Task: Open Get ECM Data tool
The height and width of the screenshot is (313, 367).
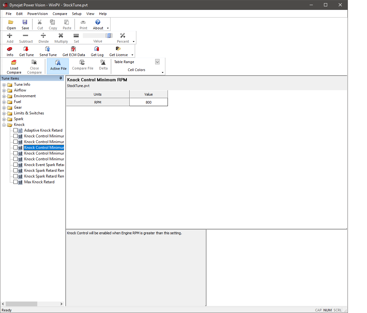Action: pyautogui.click(x=74, y=49)
